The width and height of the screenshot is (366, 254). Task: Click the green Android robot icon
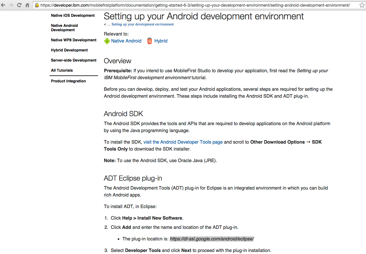click(x=107, y=41)
